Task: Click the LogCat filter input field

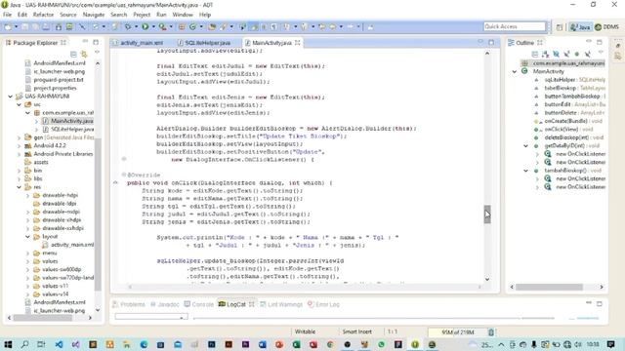Action: 151,317
